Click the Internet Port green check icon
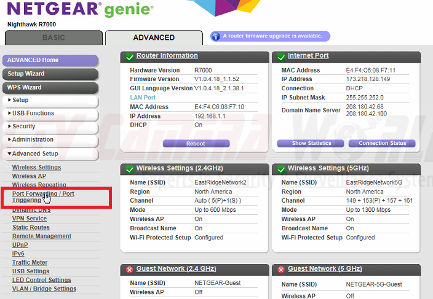 [x=281, y=57]
